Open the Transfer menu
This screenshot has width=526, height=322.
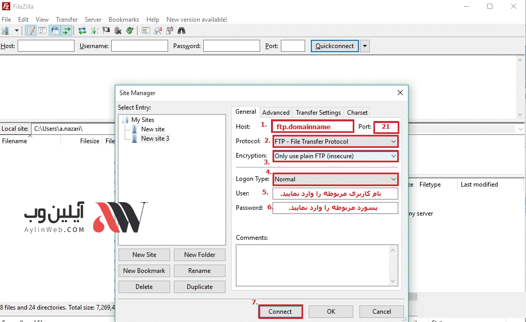coord(67,20)
